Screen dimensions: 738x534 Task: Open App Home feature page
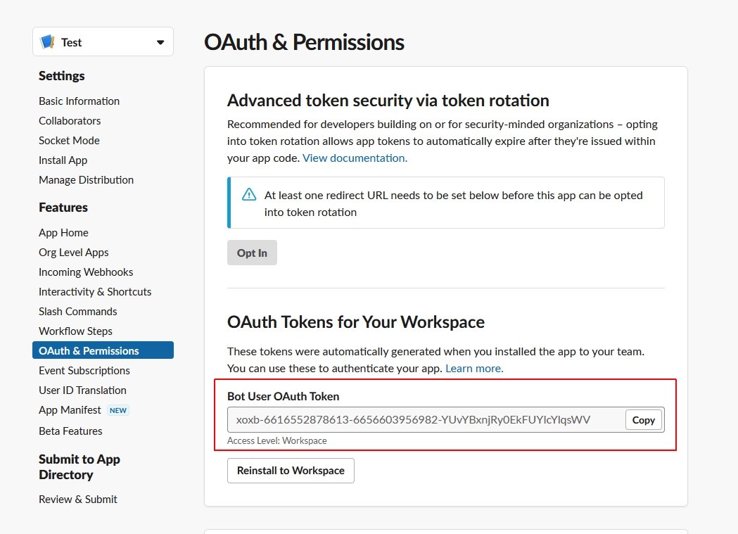point(63,233)
